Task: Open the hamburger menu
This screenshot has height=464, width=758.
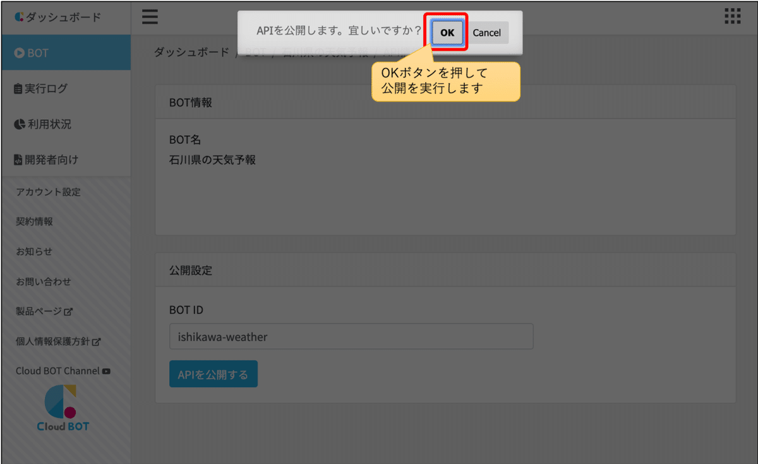Action: 150,17
